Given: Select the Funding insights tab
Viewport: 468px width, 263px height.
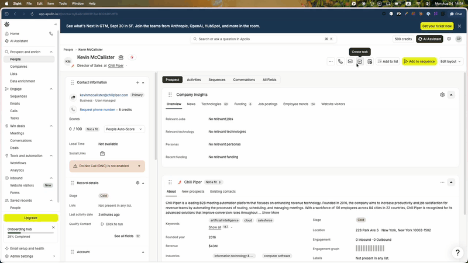Looking at the screenshot, I should [x=243, y=104].
